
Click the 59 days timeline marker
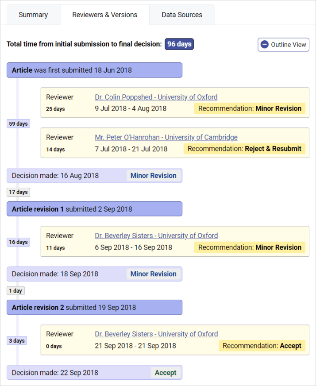click(18, 124)
